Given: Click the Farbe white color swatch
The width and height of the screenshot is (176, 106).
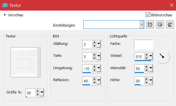Looking at the screenshot, I should click(144, 45).
